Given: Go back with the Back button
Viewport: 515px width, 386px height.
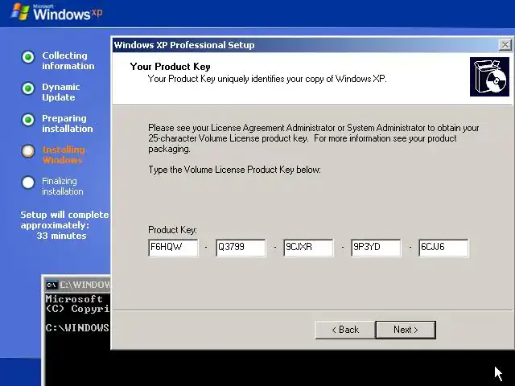Looking at the screenshot, I should pyautogui.click(x=345, y=330).
